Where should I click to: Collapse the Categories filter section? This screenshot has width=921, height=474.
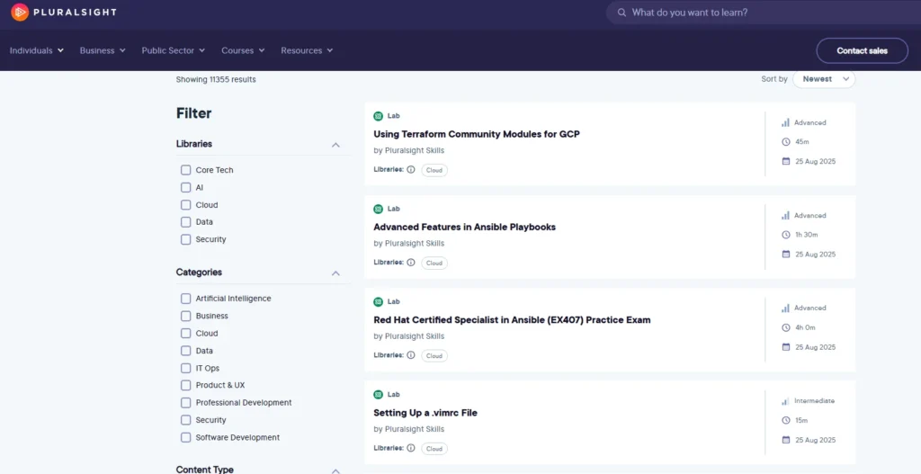point(335,273)
